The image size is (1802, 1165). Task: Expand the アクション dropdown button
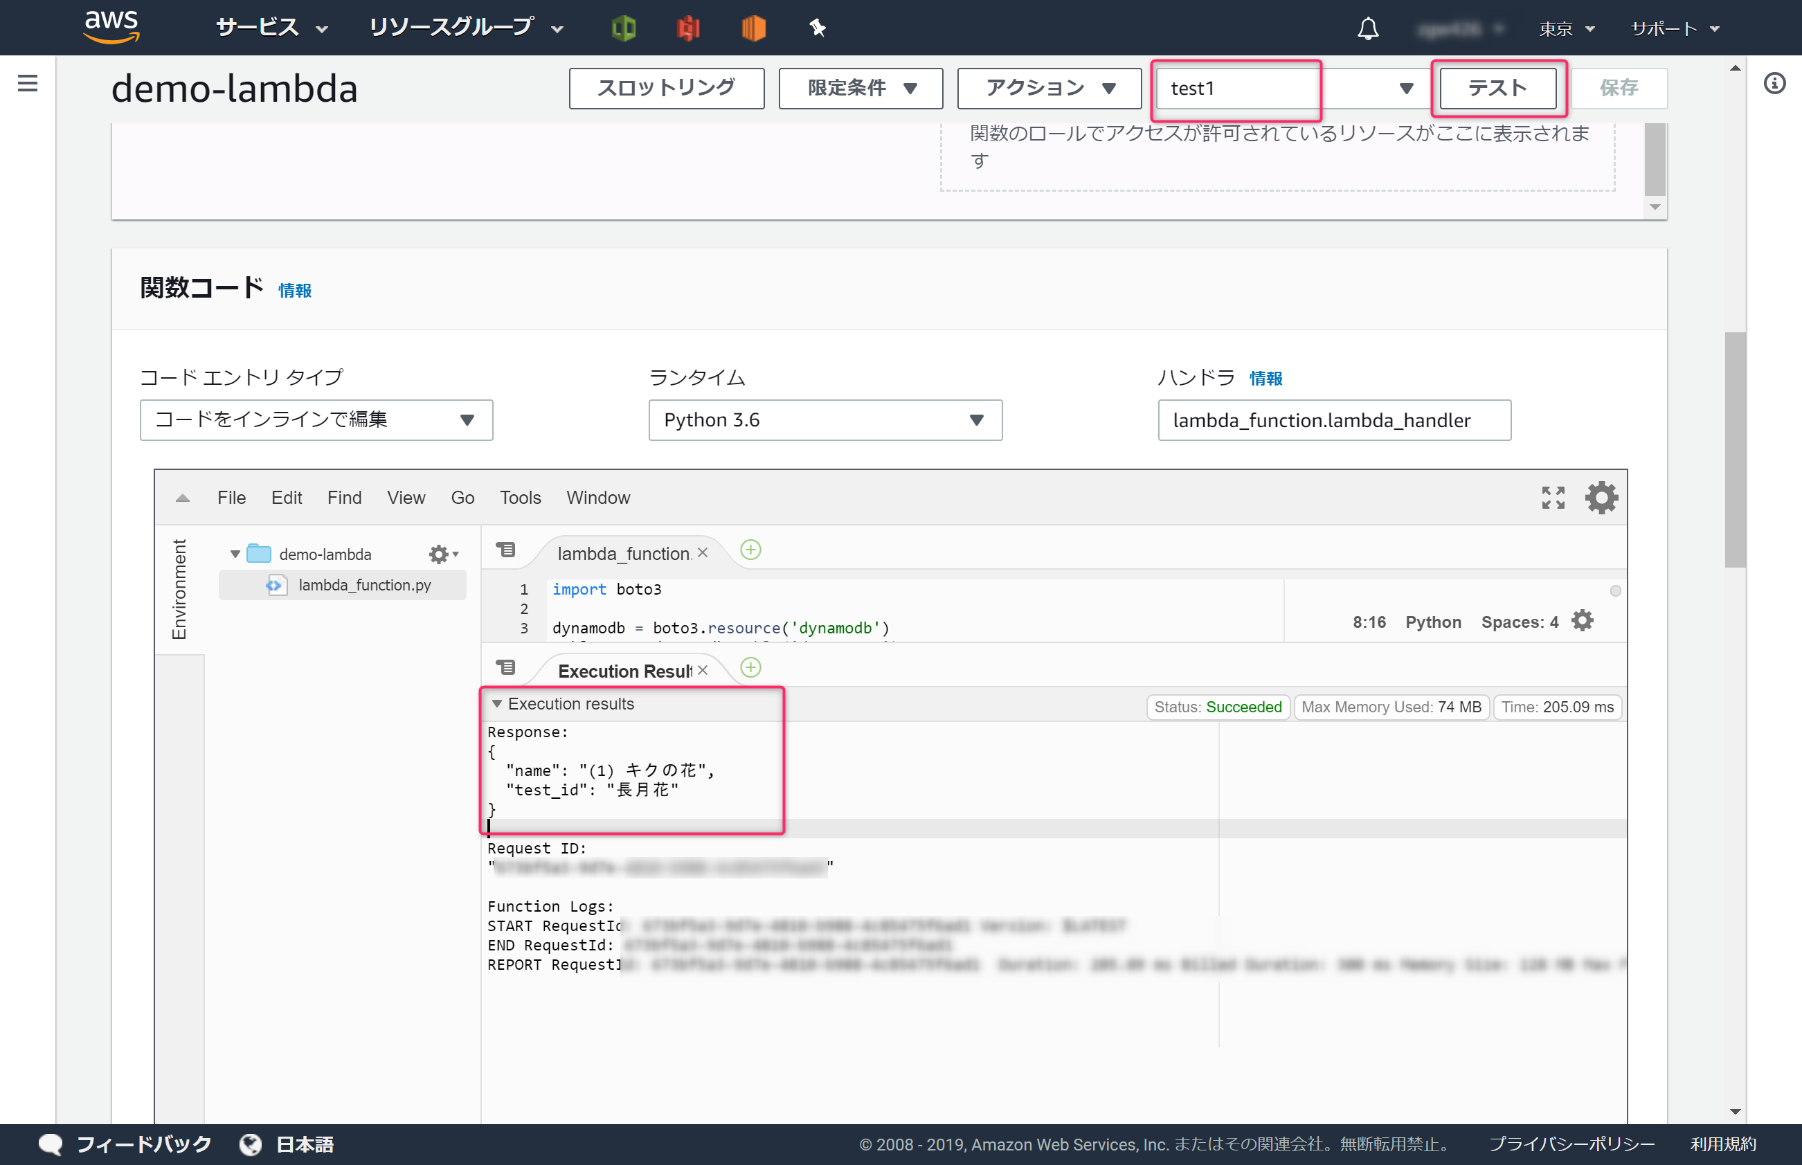pos(1049,89)
